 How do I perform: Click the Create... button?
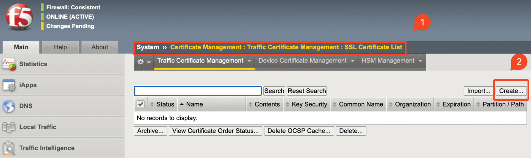click(511, 91)
